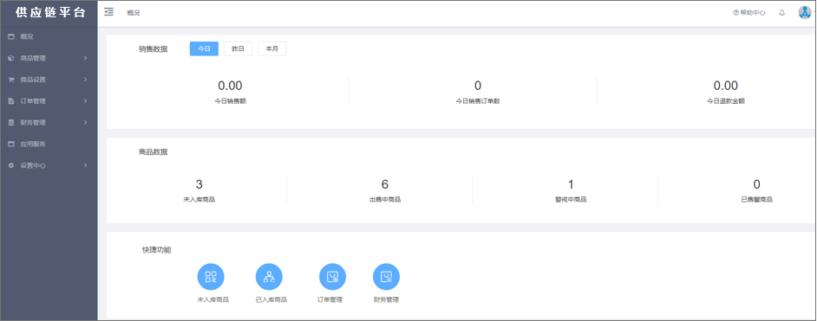This screenshot has width=817, height=321.
Task: Click the 商品管理 cube icon
Action: pos(11,58)
